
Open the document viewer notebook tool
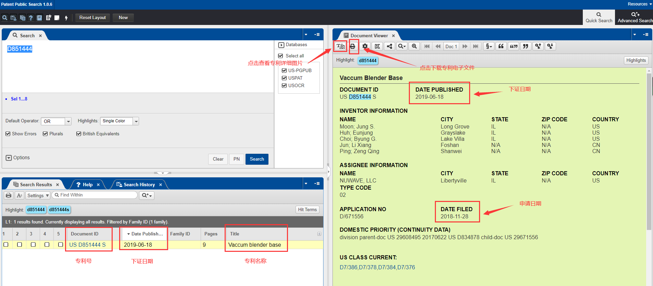39,18
